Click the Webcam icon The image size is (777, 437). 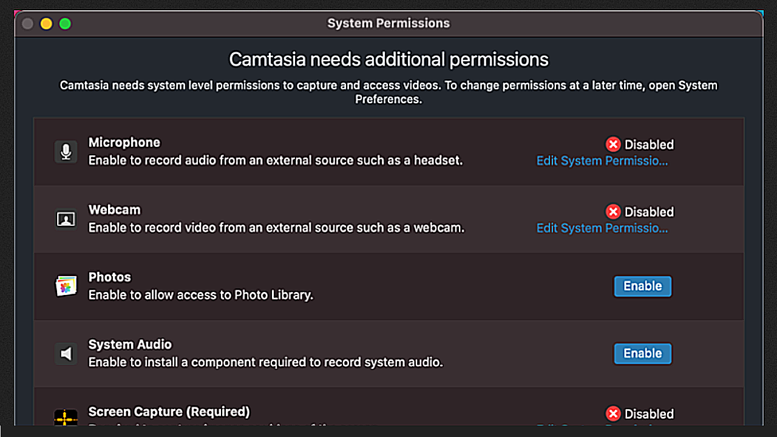tap(66, 219)
